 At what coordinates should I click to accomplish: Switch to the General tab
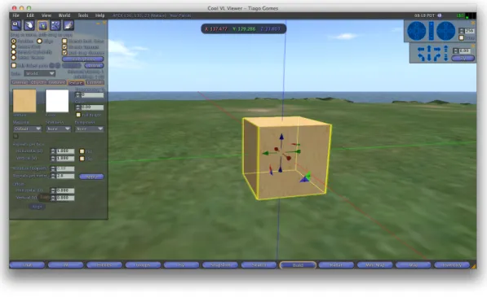point(20,82)
